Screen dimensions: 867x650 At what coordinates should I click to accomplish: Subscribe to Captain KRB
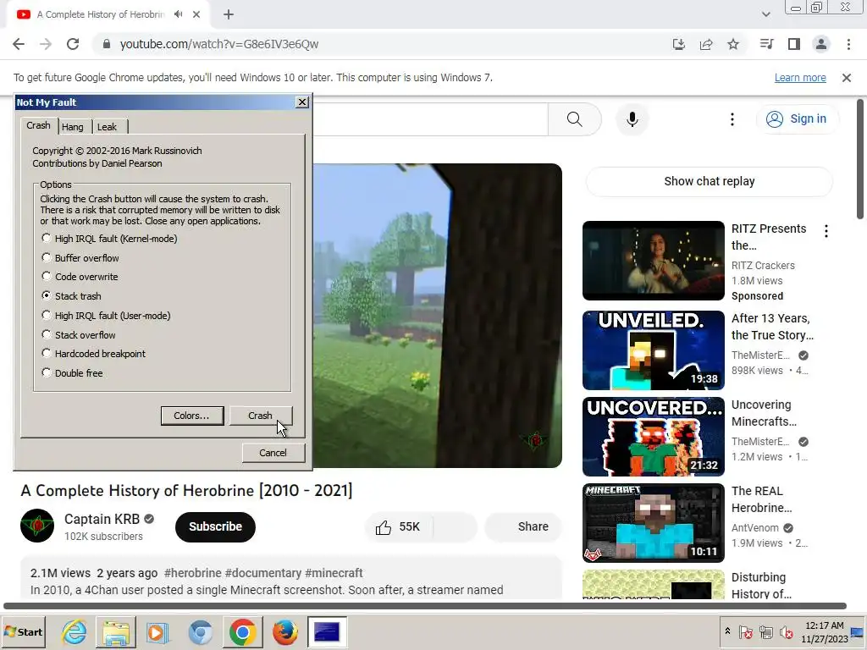[x=215, y=526]
